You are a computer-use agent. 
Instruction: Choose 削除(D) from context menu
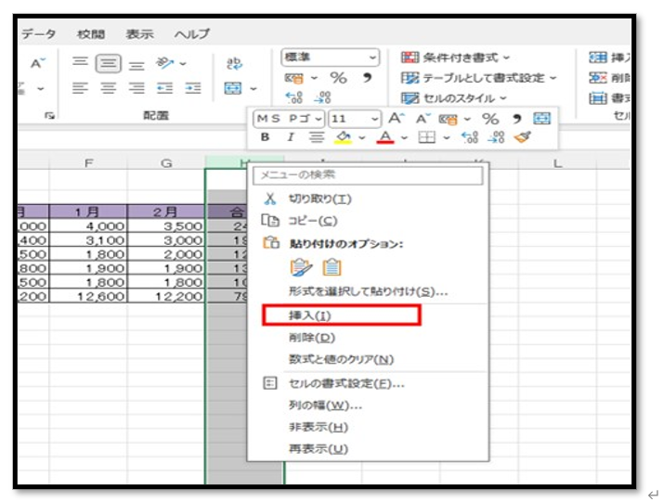click(x=312, y=338)
